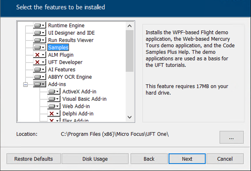The height and width of the screenshot is (171, 251).
Task: Select the Samples tree item label
Action: tap(58, 48)
